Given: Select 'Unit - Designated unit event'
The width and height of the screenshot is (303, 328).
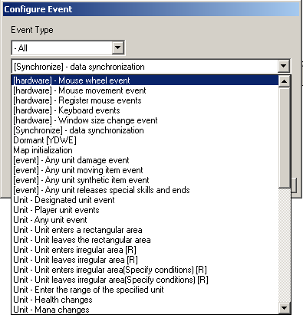Looking at the screenshot, I should point(145,200).
